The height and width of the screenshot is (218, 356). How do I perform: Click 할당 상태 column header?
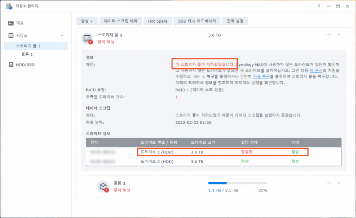[x=249, y=142]
